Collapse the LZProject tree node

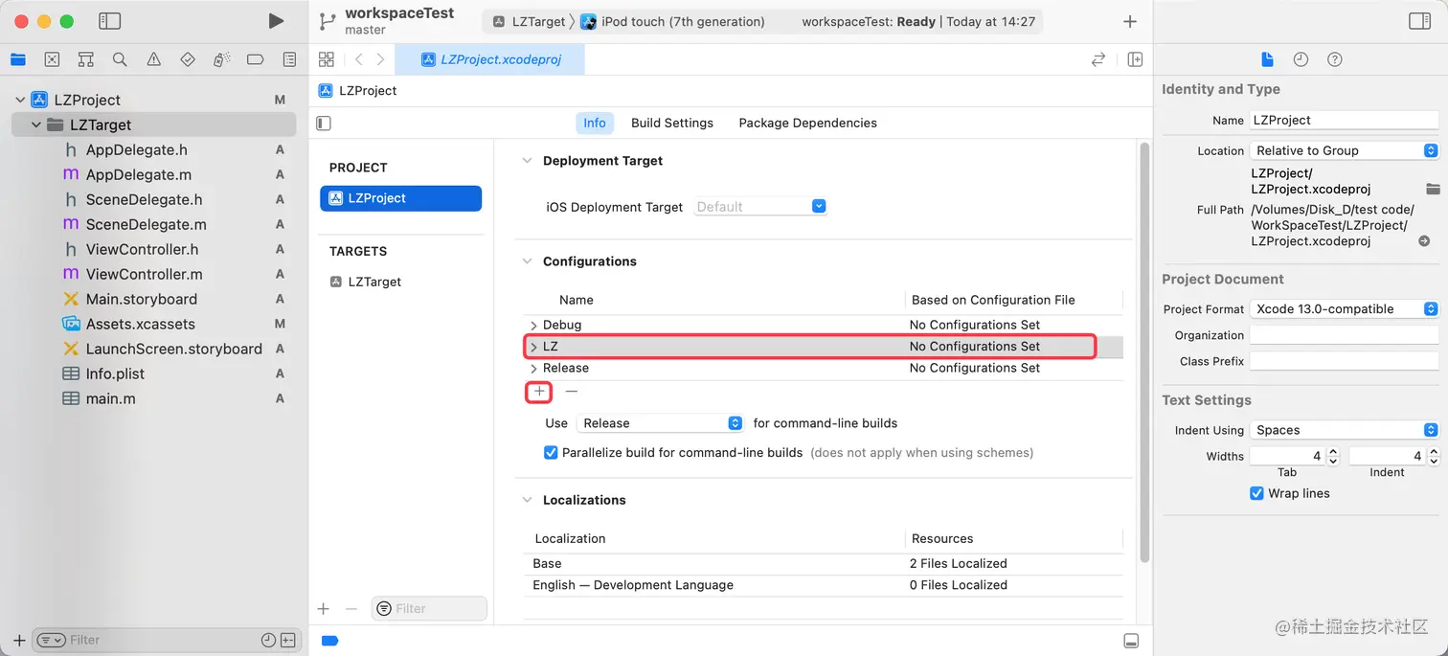click(x=20, y=100)
